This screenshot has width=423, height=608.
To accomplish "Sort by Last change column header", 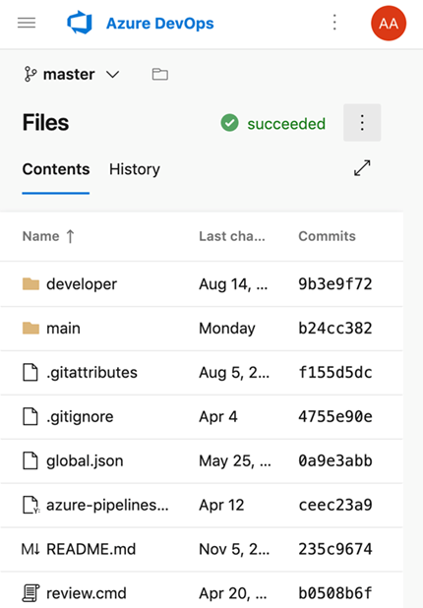I will pyautogui.click(x=232, y=236).
